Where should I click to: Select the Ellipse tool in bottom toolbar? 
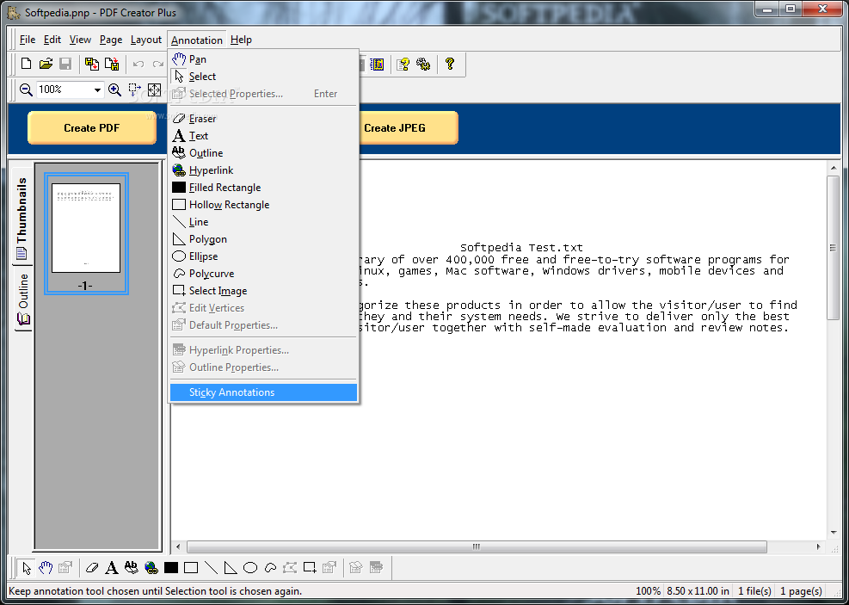click(x=250, y=568)
